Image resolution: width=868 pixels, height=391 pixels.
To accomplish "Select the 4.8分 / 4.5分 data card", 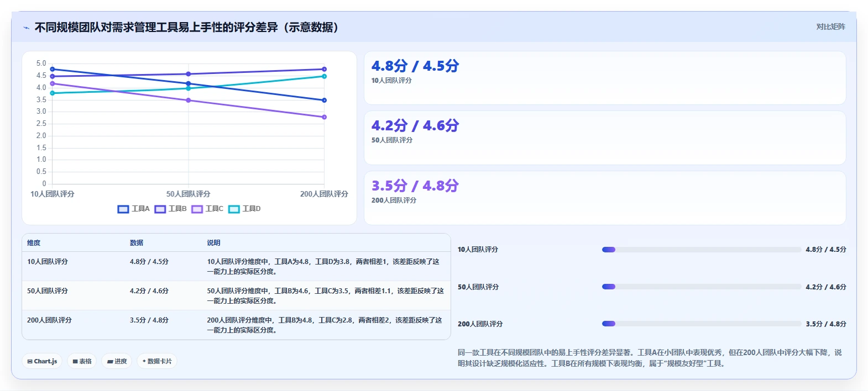I will click(x=605, y=78).
